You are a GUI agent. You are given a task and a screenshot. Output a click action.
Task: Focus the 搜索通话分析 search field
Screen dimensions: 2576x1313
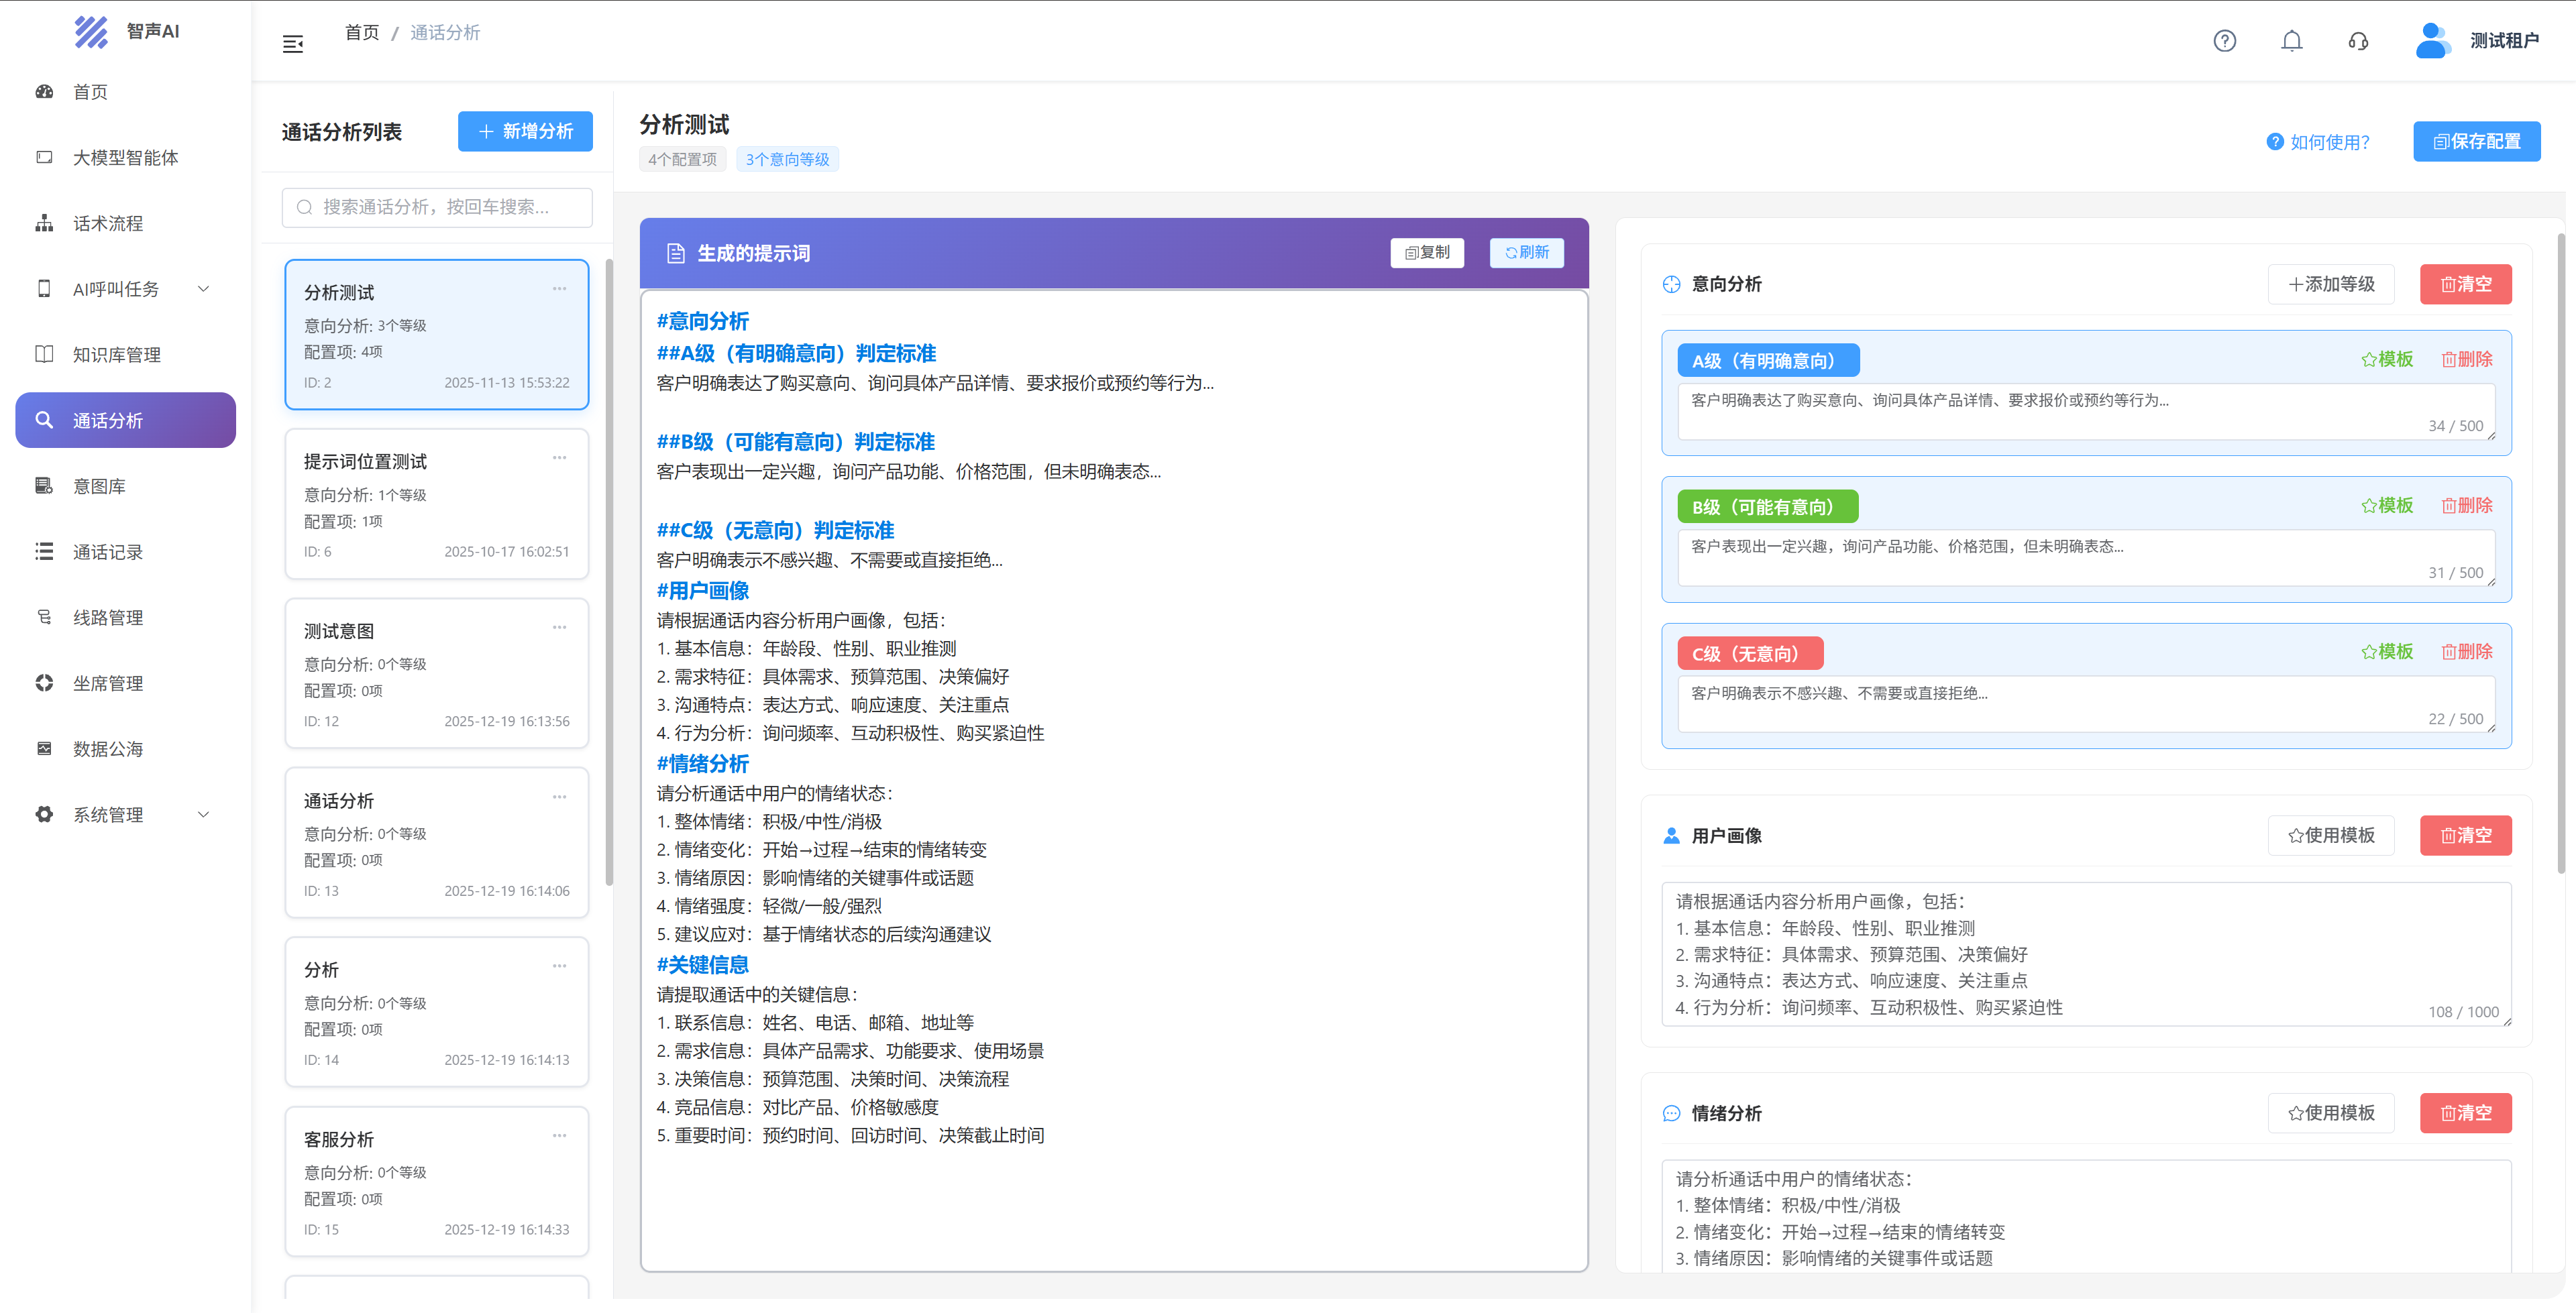click(437, 207)
